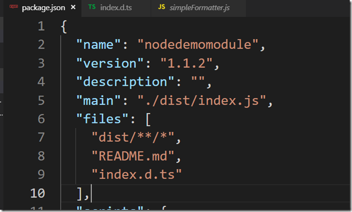This screenshot has width=352, height=212.
Task: Click the "dist/**/*" entry
Action: (x=133, y=137)
